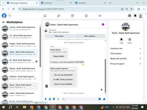The image size is (147, 110).
Task: Open Chrome profile icon
Action: click(x=138, y=9)
